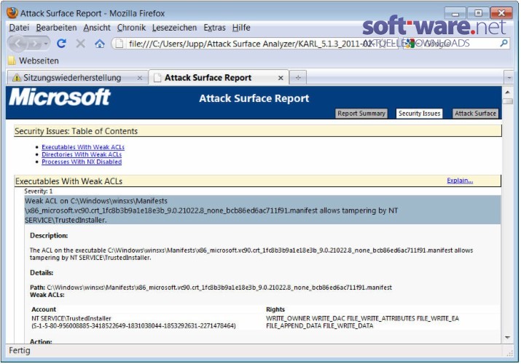521x364 pixels.
Task: Click the address bar URL field
Action: [x=254, y=44]
